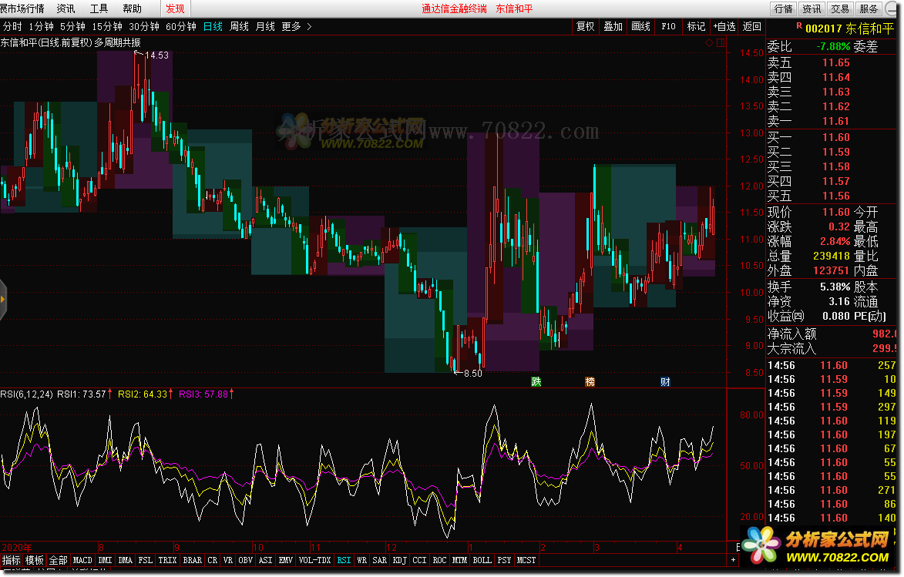Image resolution: width=904 pixels, height=577 pixels.
Task: Switch the indicator to BRAR
Action: coord(193,560)
